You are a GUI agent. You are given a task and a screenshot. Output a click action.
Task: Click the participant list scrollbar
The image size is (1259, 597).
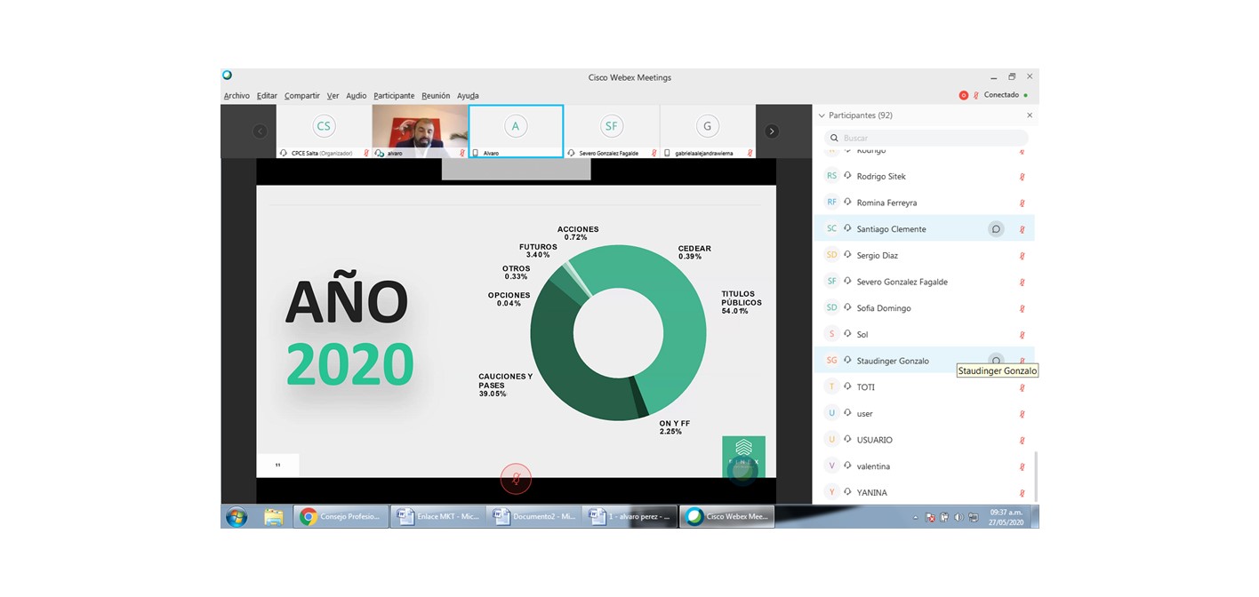1035,477
